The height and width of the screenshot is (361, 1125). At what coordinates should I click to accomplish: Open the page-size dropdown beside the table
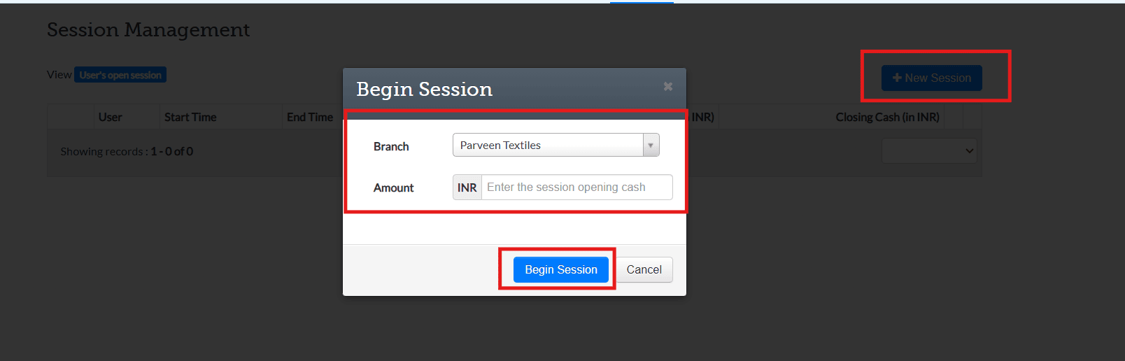click(x=928, y=151)
